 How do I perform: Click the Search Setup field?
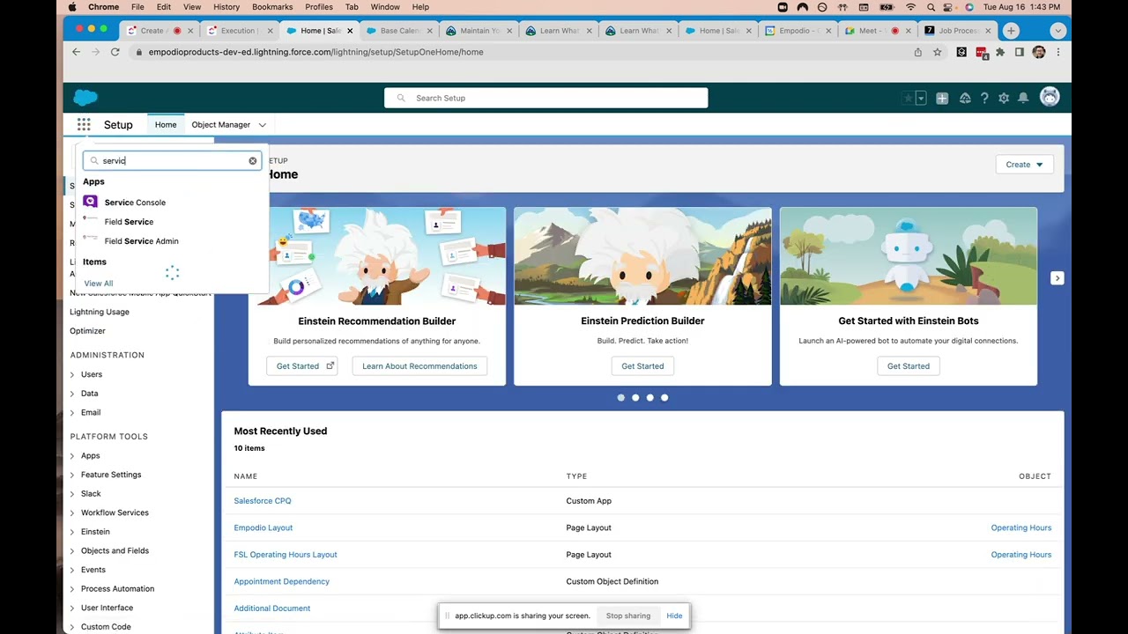[545, 98]
